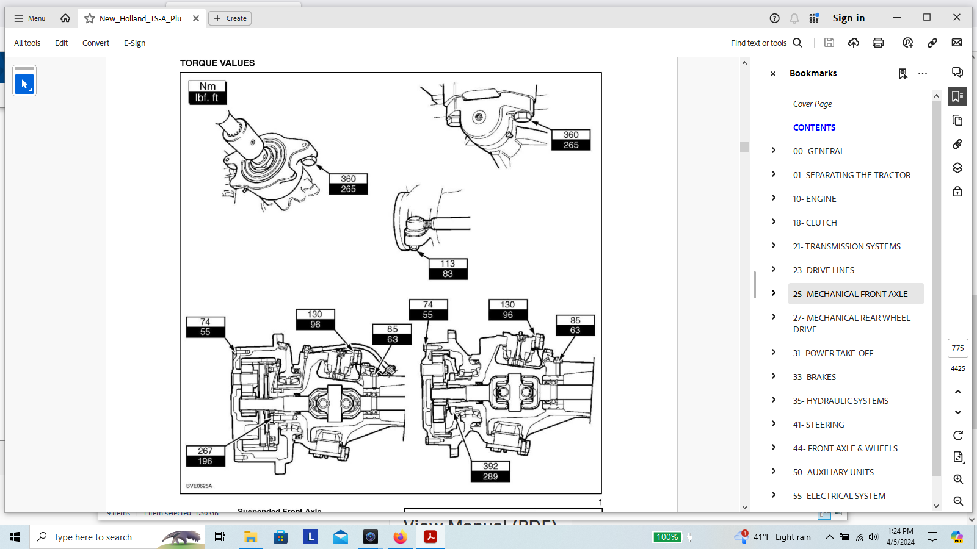
Task: Click the Zoom in magnifier icon
Action: [x=958, y=479]
